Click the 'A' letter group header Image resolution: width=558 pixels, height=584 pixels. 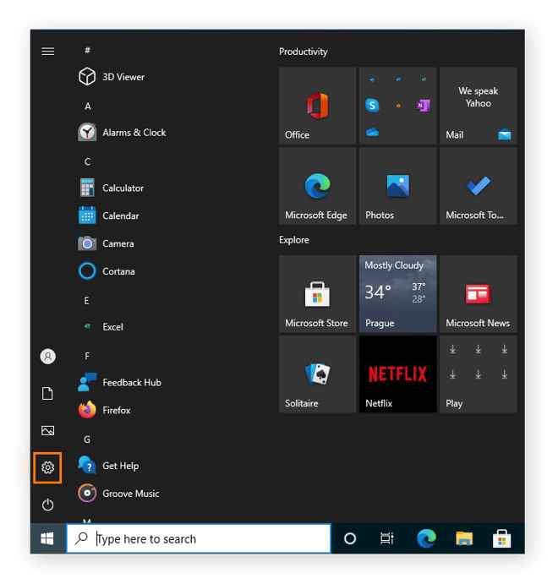point(88,106)
